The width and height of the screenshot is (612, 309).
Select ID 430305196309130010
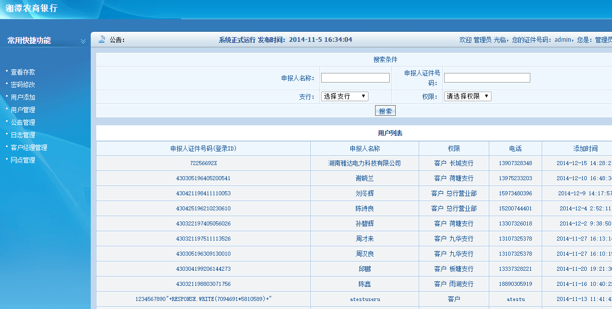point(204,254)
